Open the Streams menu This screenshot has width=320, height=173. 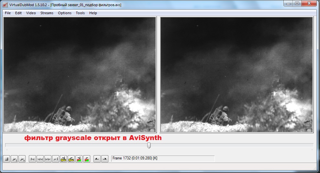point(47,13)
